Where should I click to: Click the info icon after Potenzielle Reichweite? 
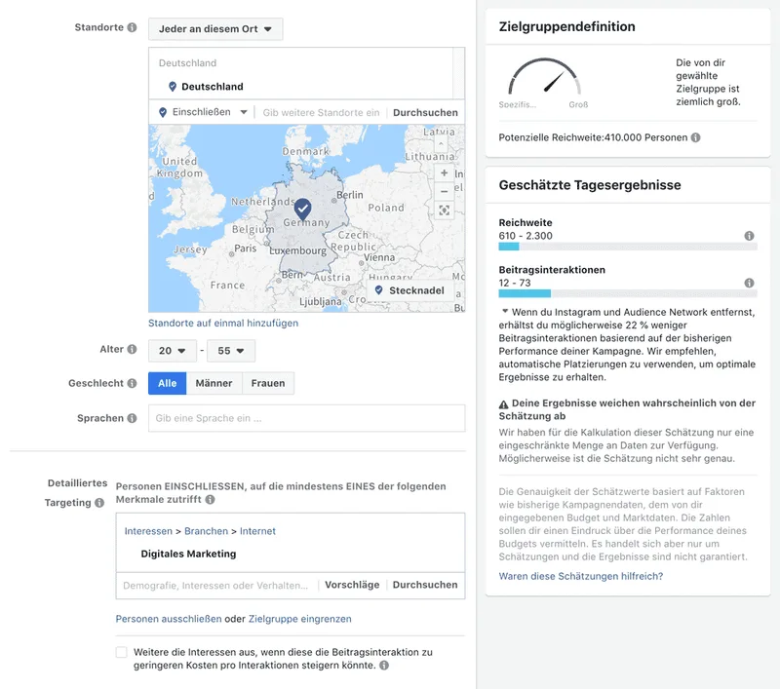(x=695, y=137)
